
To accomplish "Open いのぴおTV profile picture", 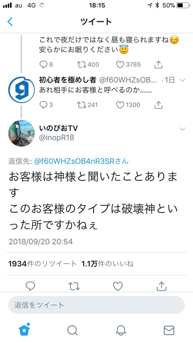I will click(x=21, y=133).
